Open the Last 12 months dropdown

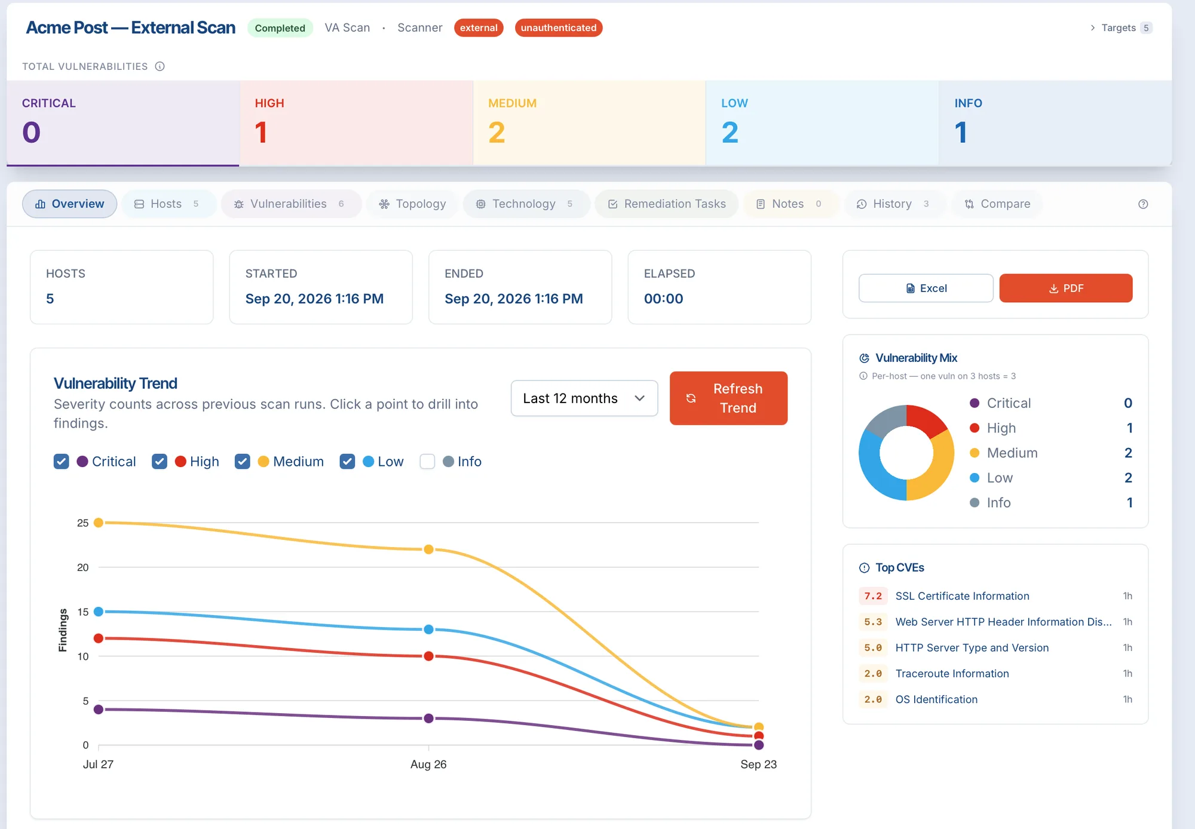[x=584, y=398]
